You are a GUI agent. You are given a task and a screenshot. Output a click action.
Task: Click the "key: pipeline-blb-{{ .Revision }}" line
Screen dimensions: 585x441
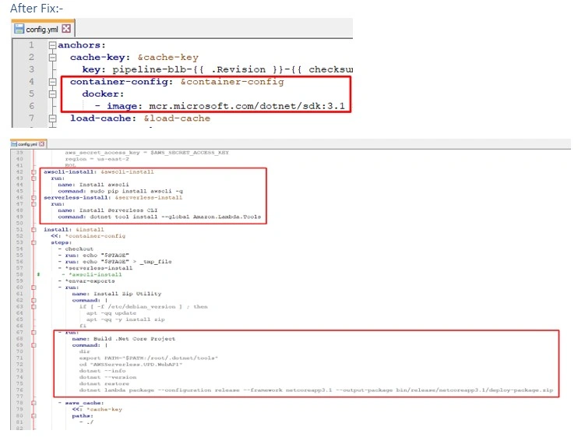point(217,70)
